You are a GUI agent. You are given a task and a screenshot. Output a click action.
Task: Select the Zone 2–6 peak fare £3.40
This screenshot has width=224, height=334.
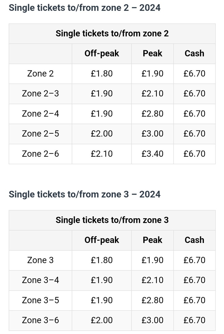tap(152, 154)
